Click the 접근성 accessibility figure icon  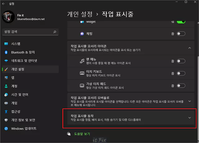[6, 112]
